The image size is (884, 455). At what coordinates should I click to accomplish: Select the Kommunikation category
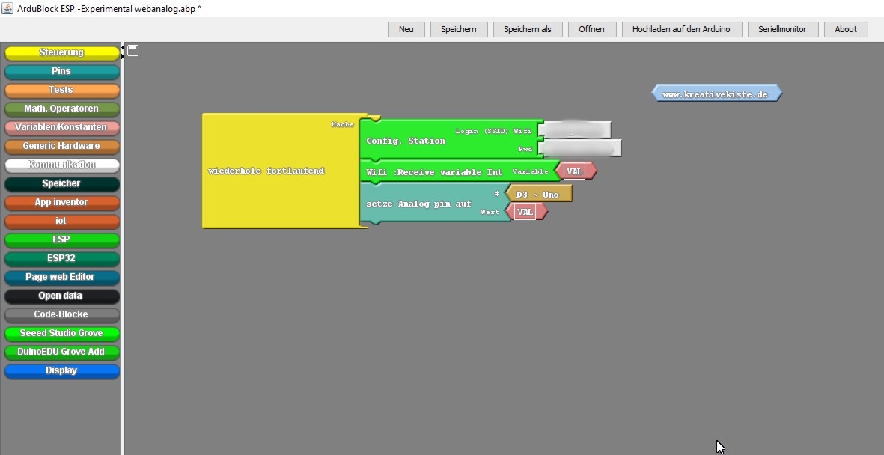(61, 165)
